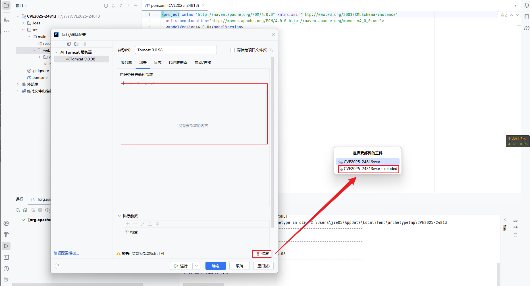Enable the 存储为项目文件 checkbox

(232, 50)
